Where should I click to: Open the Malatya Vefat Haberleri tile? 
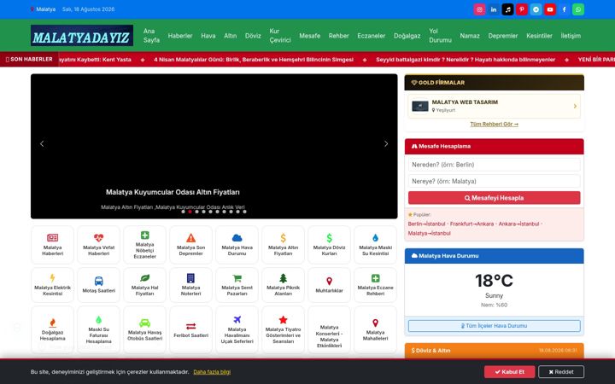pos(98,245)
